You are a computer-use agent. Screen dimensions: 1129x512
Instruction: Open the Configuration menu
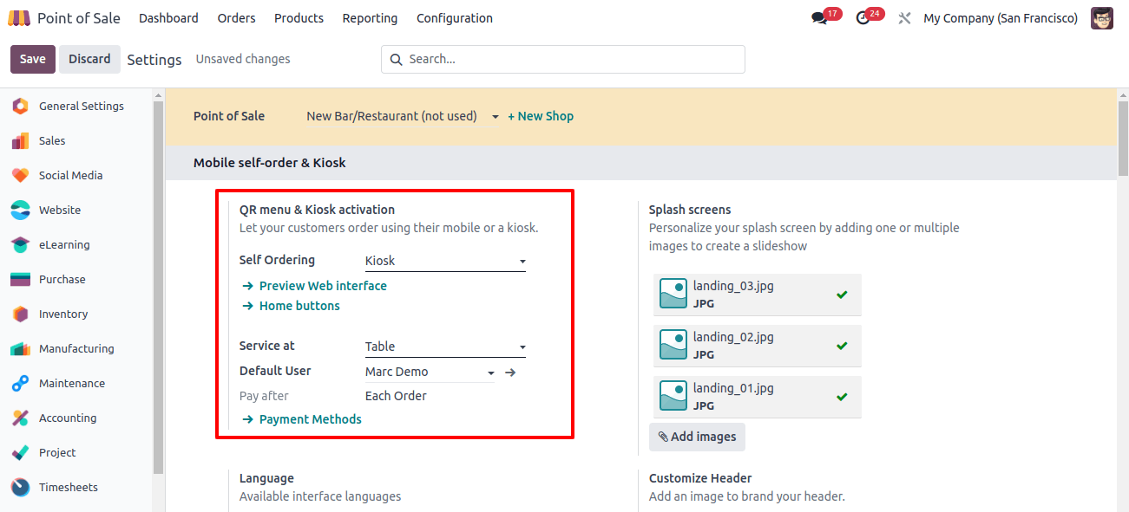click(455, 18)
